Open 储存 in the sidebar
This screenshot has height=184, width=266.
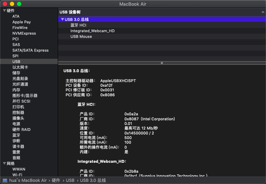16,73
